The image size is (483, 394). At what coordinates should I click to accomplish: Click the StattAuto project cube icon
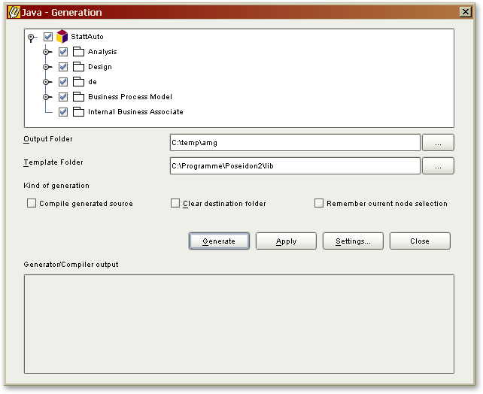[x=62, y=37]
